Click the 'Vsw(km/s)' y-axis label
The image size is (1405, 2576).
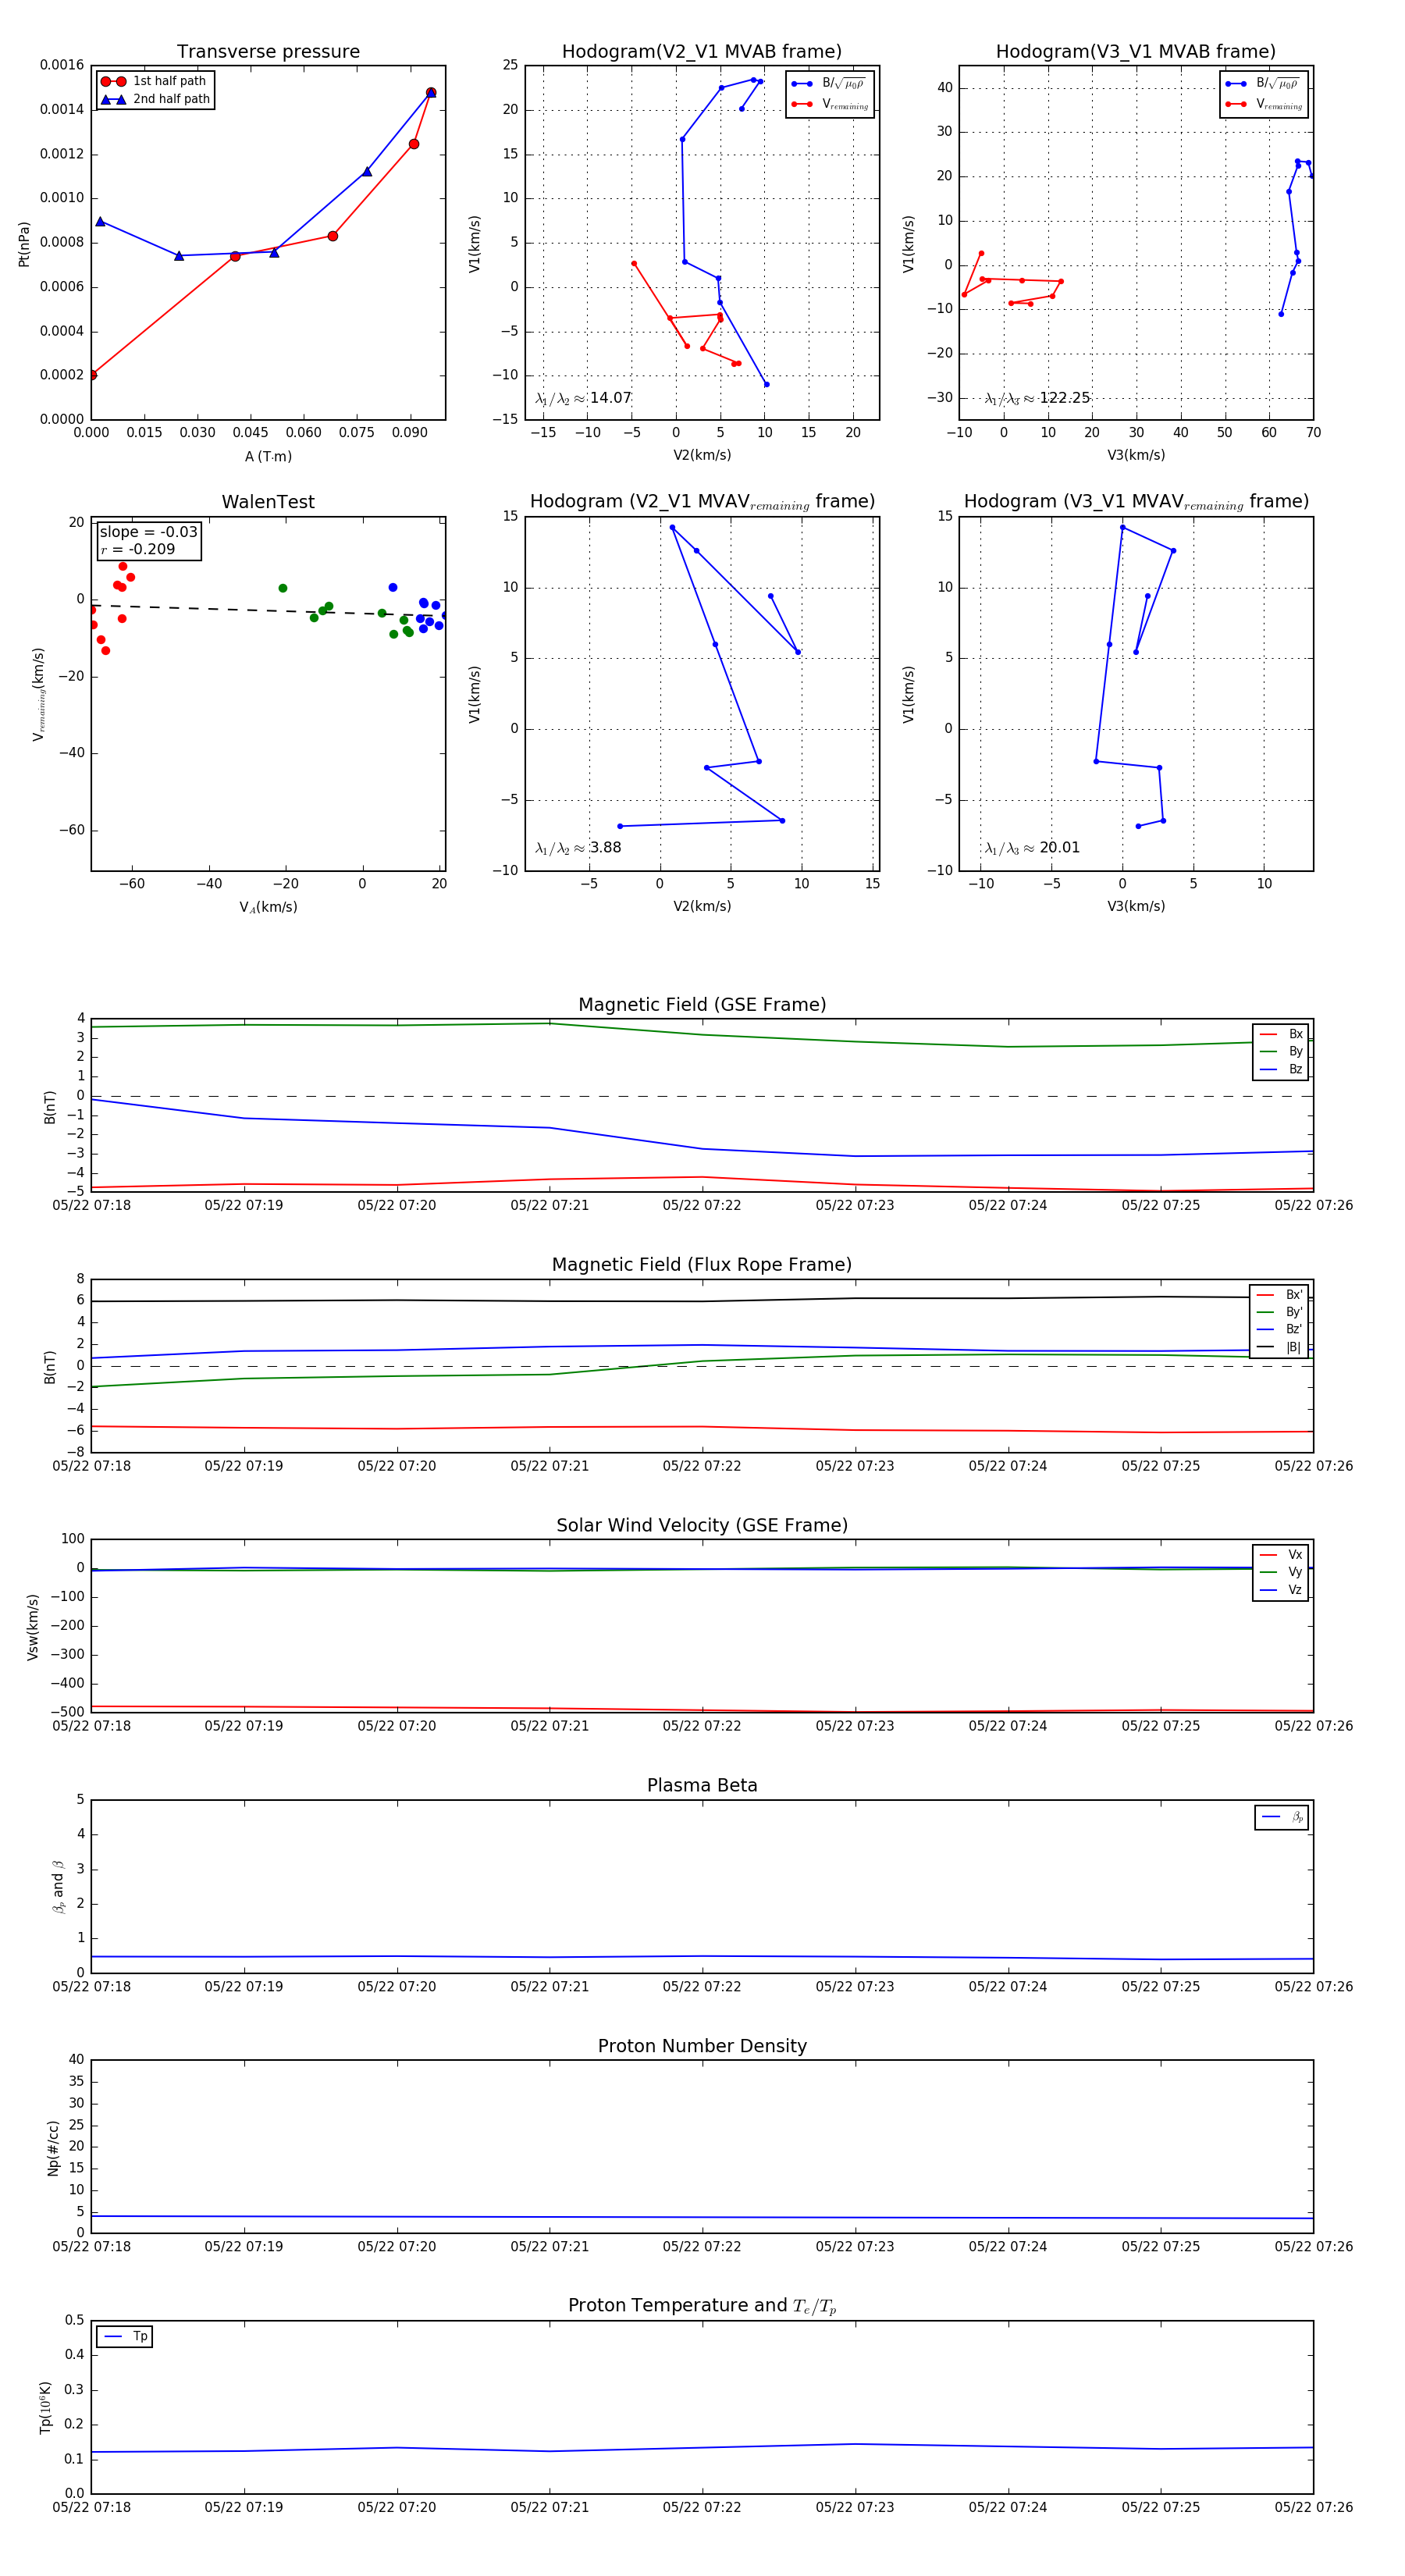[33, 1627]
